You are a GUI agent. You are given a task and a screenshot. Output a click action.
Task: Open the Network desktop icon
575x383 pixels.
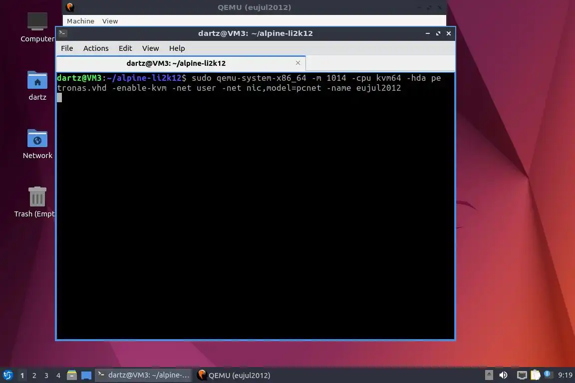(37, 144)
